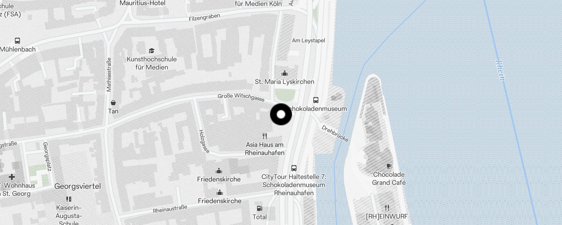Click the [RH]EINWURF restaurant icon
This screenshot has width=562, height=225.
tap(387, 208)
